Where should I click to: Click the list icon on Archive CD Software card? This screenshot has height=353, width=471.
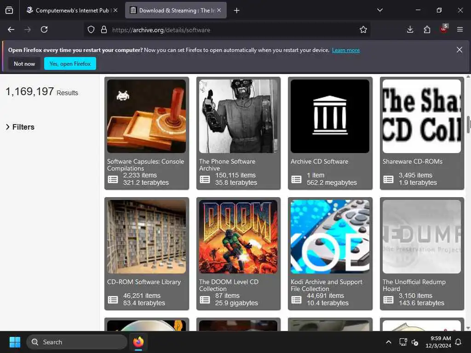point(296,180)
